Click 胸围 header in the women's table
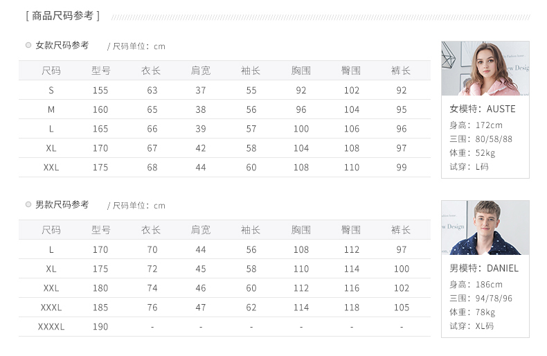The image size is (547, 356). pyautogui.click(x=301, y=71)
